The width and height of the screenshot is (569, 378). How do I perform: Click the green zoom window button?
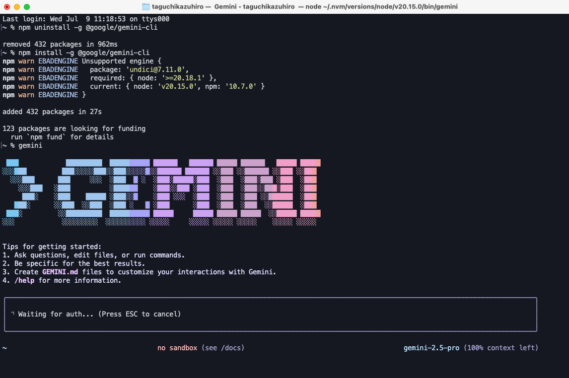pos(27,7)
